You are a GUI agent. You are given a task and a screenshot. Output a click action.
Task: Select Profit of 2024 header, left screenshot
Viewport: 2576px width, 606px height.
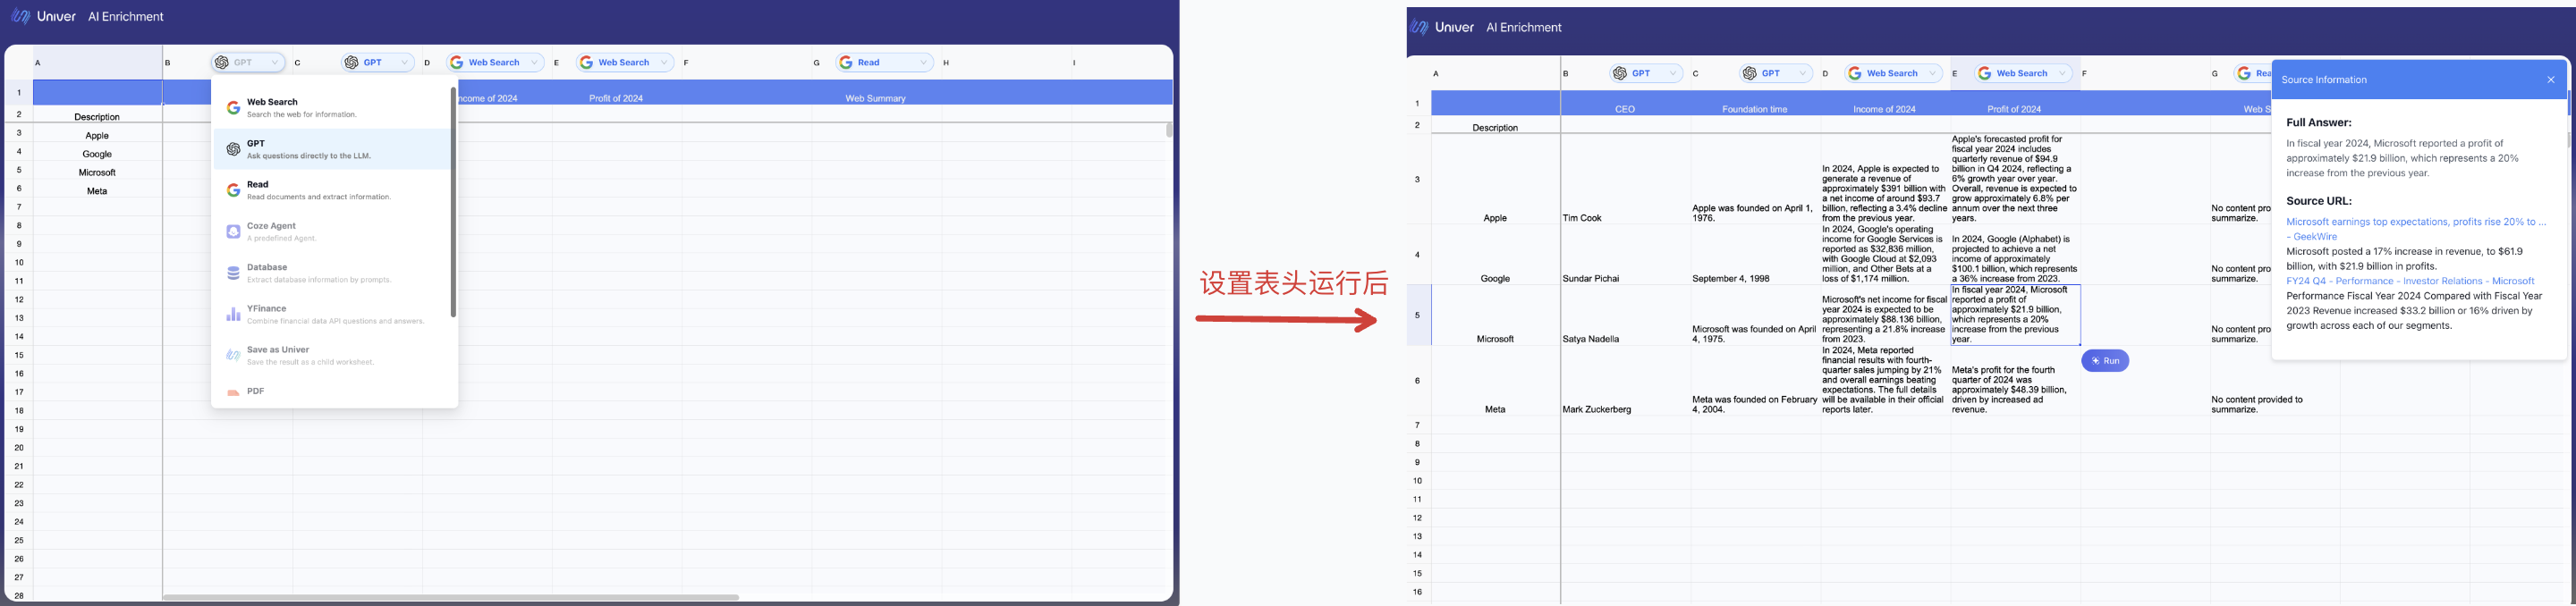[x=616, y=93]
